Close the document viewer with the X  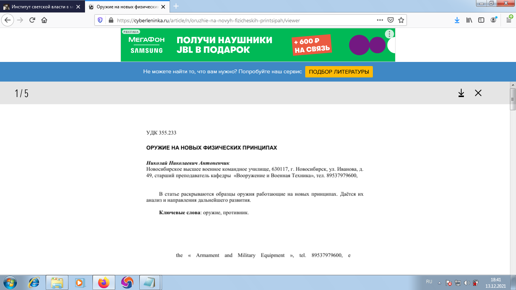[478, 93]
